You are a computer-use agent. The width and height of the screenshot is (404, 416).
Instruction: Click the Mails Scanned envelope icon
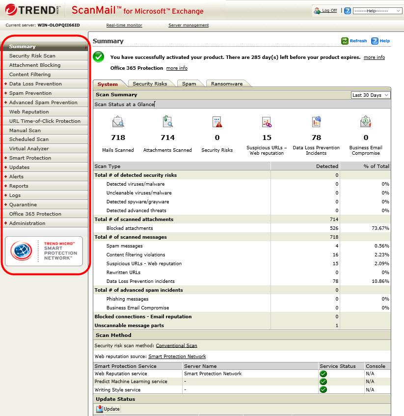(118, 122)
